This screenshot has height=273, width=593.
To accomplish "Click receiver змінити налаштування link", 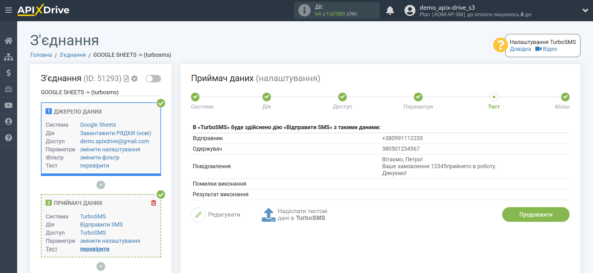I will pos(110,241).
